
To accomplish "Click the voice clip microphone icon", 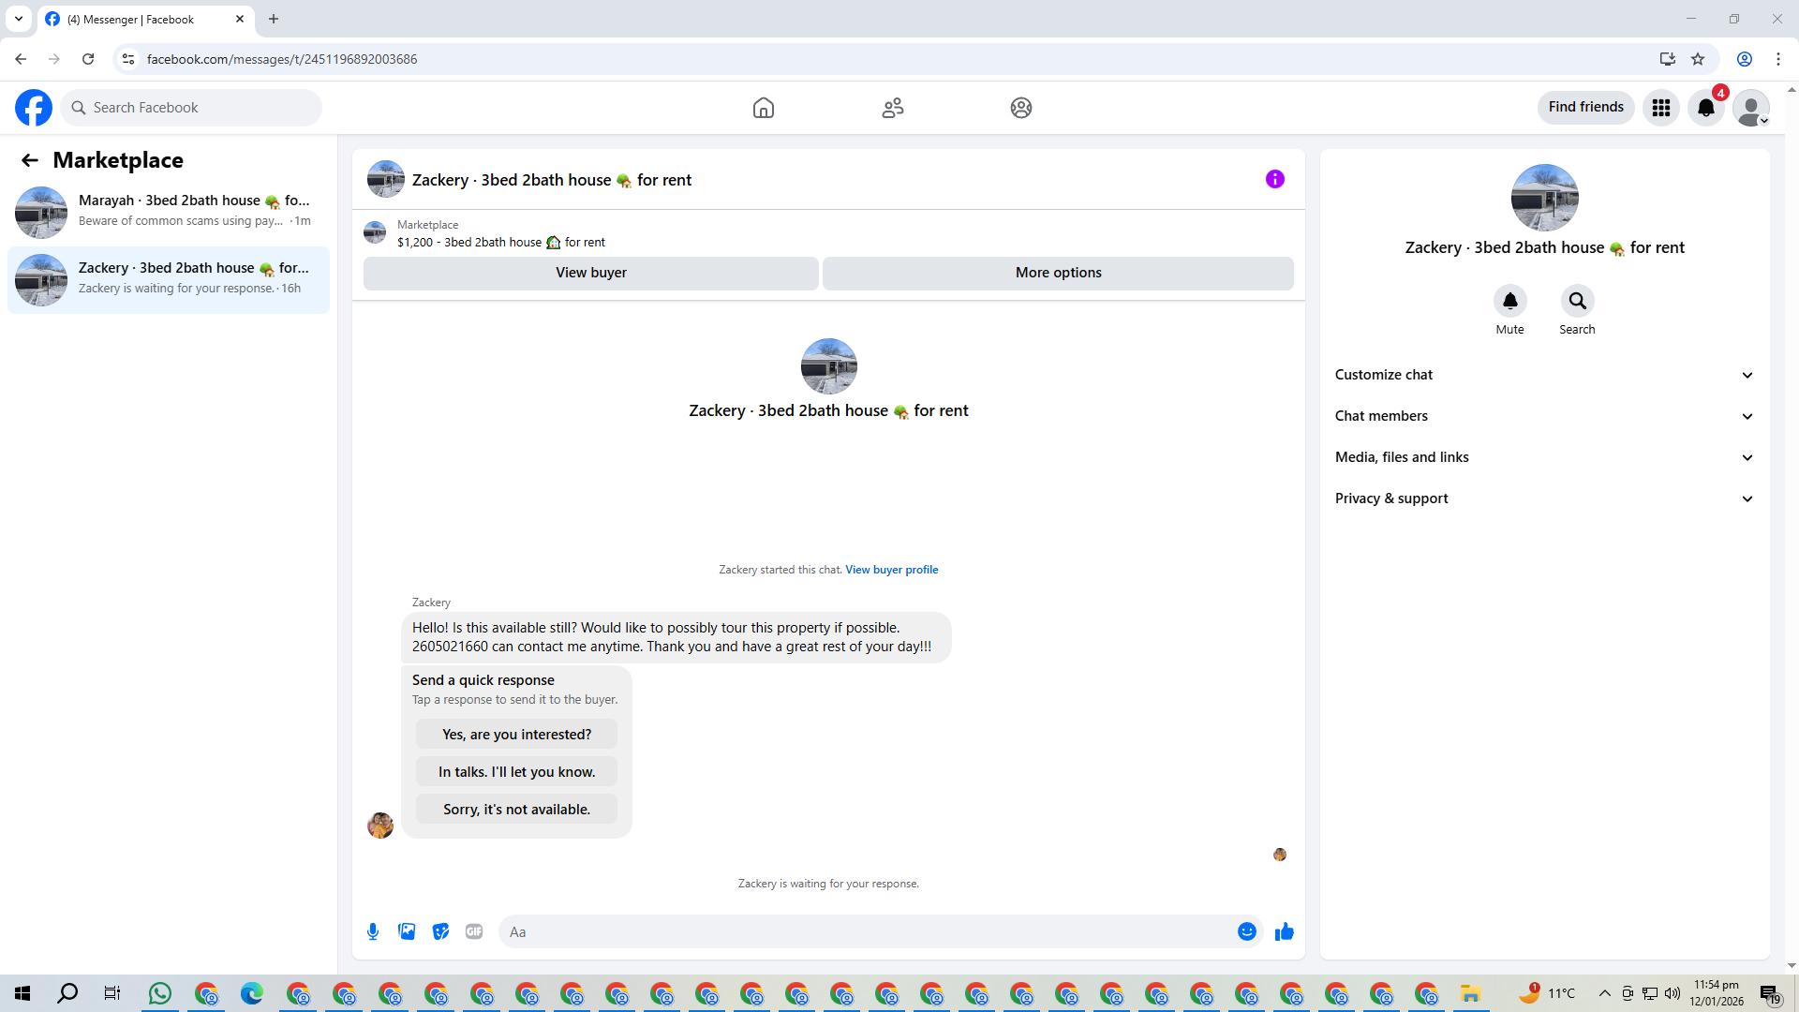I will pyautogui.click(x=373, y=931).
